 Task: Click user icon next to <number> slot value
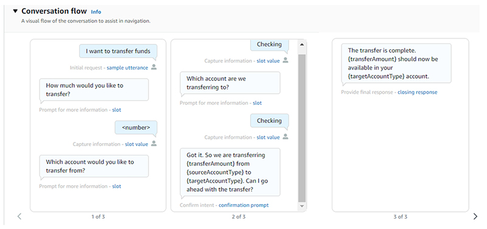tap(154, 144)
